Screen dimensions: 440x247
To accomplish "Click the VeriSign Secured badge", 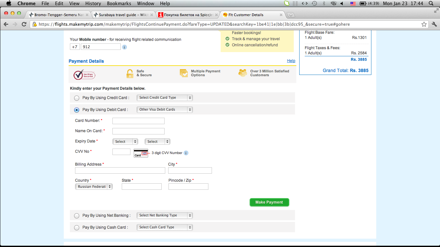I will (x=84, y=75).
